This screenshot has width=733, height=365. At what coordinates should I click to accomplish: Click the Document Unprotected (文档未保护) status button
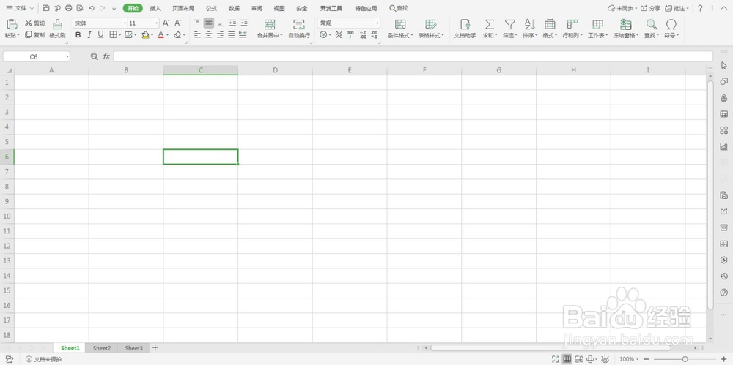pyautogui.click(x=43, y=359)
